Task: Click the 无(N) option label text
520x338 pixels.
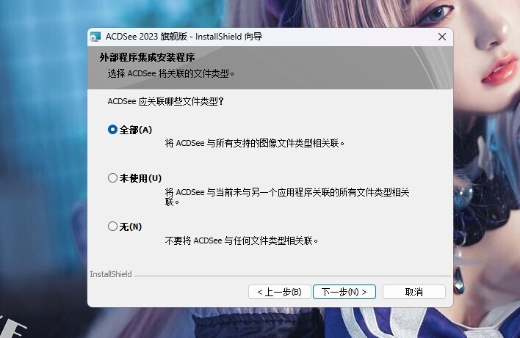Action: [x=130, y=227]
